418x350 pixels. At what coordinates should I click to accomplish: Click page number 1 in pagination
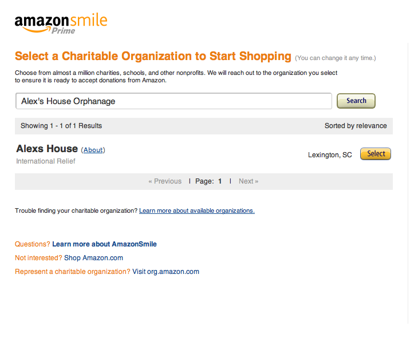(220, 181)
